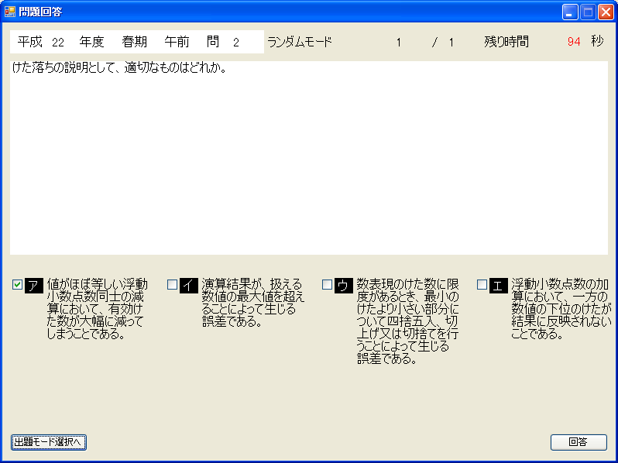Close the 問題回答 window
The width and height of the screenshot is (618, 463).
pyautogui.click(x=605, y=12)
